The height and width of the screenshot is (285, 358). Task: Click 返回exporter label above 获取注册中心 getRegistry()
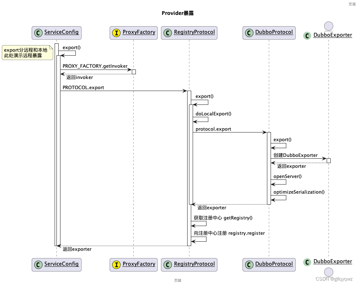212,208
